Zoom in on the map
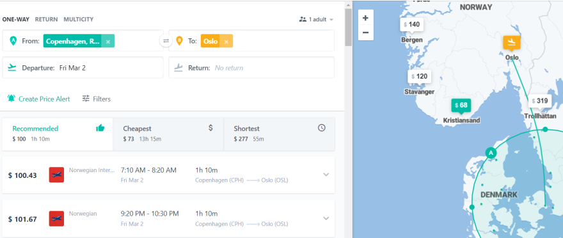 (x=365, y=18)
